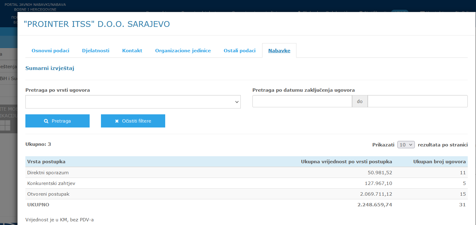Click the total contract count 31

463,205
